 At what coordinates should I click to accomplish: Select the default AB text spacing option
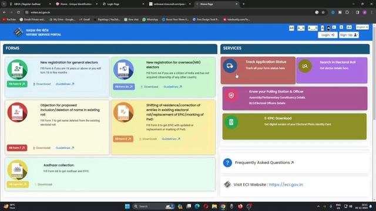(x=291, y=28)
